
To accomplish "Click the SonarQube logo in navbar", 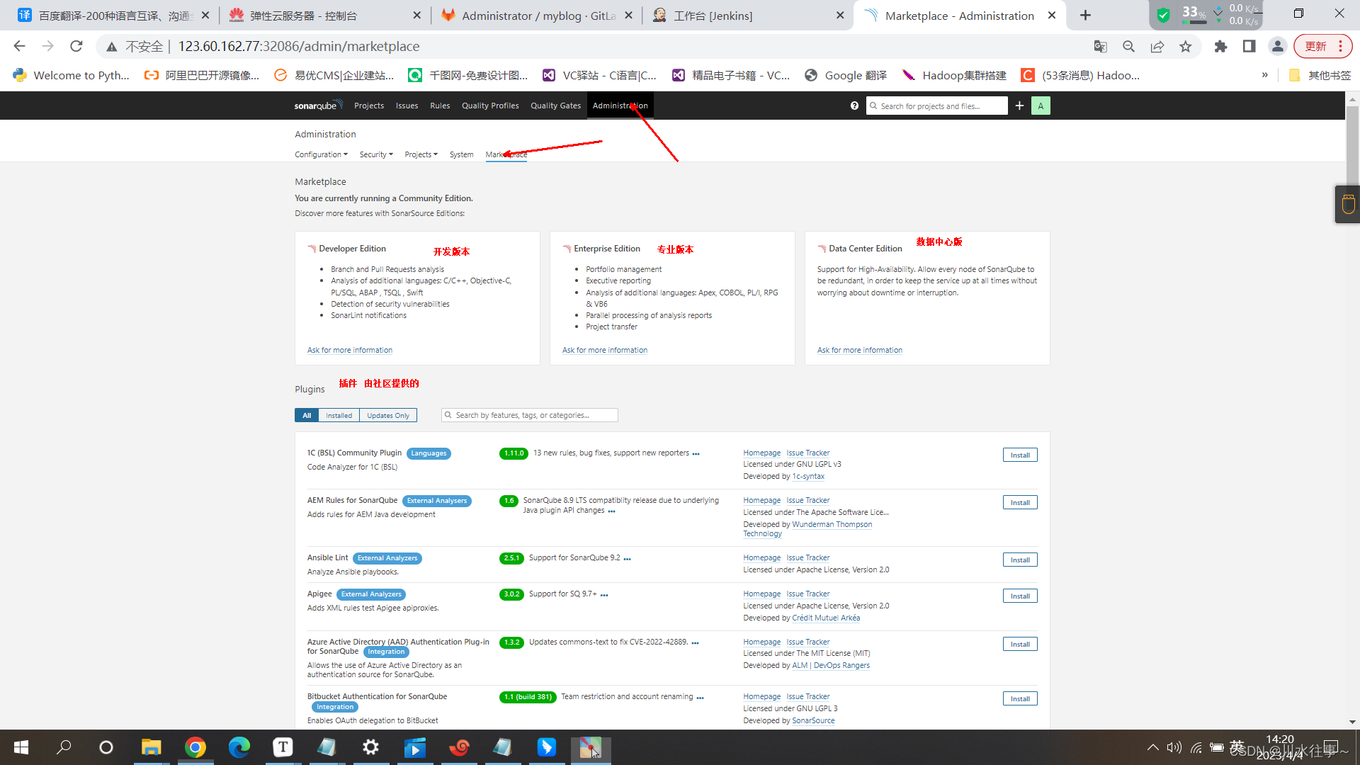I will pos(318,106).
